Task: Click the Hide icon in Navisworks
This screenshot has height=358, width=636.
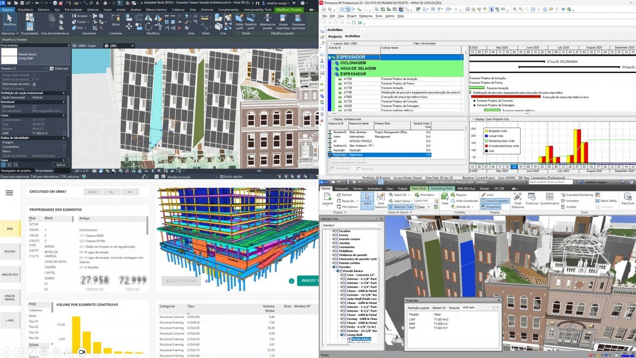Action: click(445, 199)
